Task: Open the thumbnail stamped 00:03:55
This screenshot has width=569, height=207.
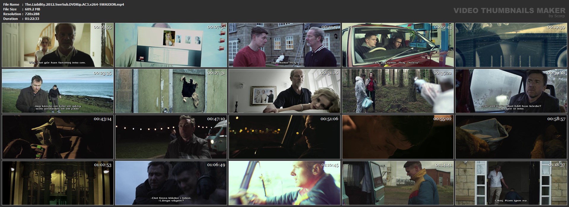Action: pos(58,45)
